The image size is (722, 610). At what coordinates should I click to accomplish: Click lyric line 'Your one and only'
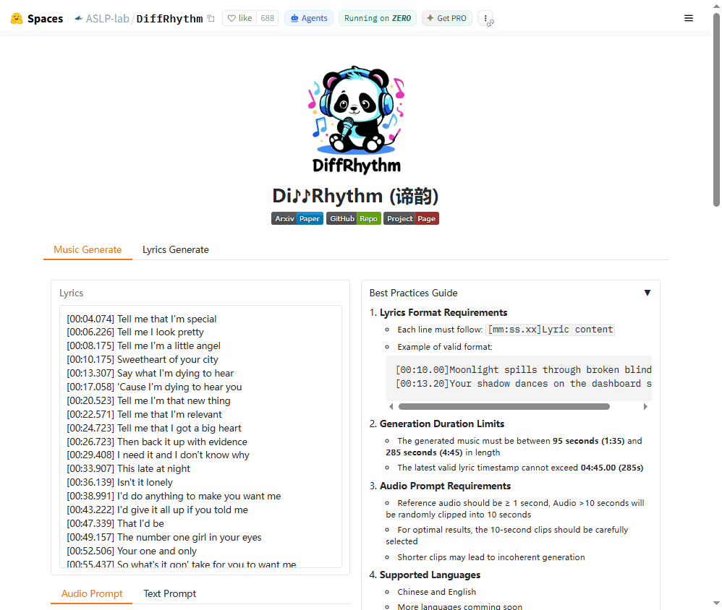click(x=132, y=551)
